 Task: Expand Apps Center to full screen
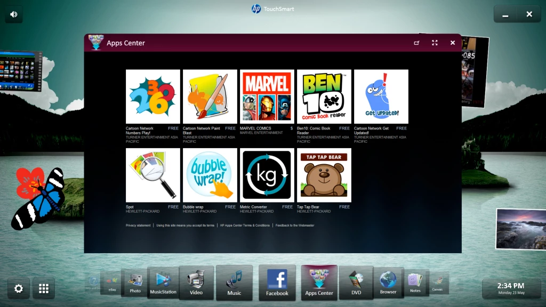(435, 43)
